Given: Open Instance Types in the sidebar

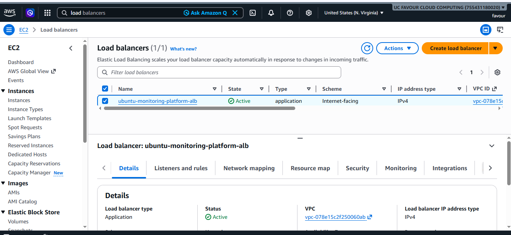Looking at the screenshot, I should (x=25, y=109).
